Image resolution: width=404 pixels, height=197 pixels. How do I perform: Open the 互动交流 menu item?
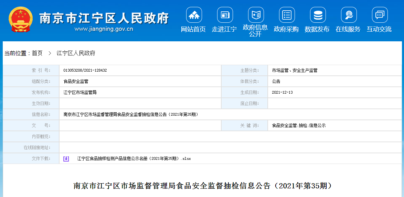[379, 29]
